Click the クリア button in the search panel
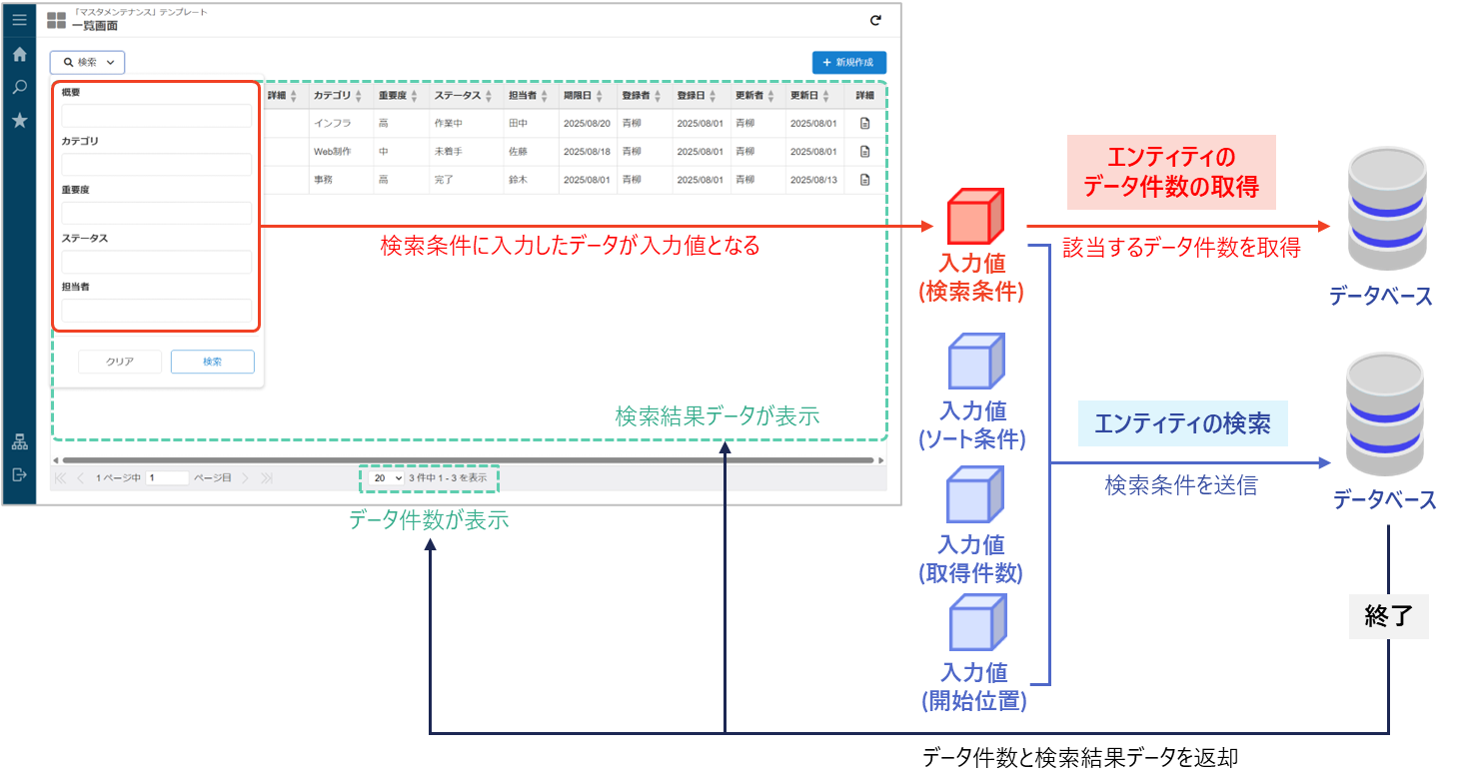This screenshot has width=1458, height=784. 120,362
